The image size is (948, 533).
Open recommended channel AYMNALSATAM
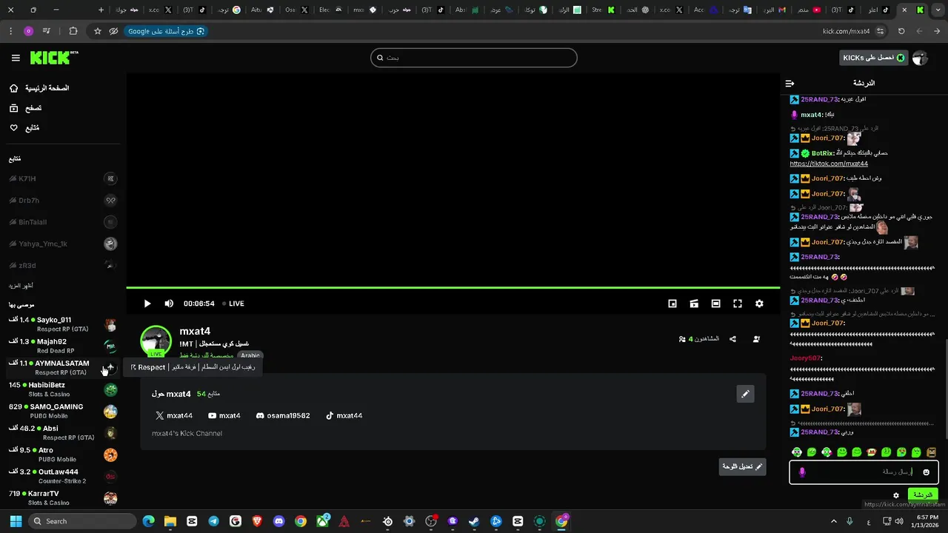(63, 367)
